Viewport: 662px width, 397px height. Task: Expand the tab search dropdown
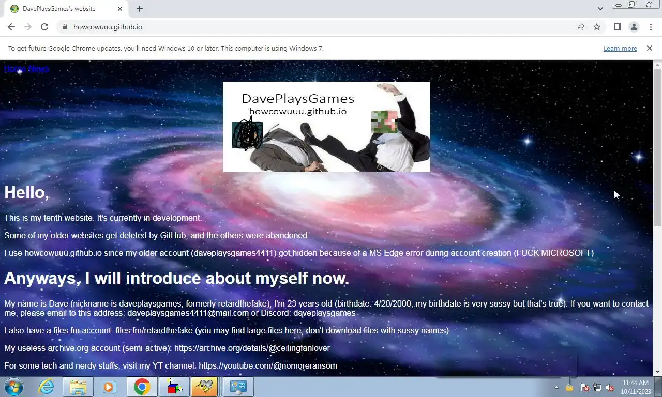click(600, 9)
